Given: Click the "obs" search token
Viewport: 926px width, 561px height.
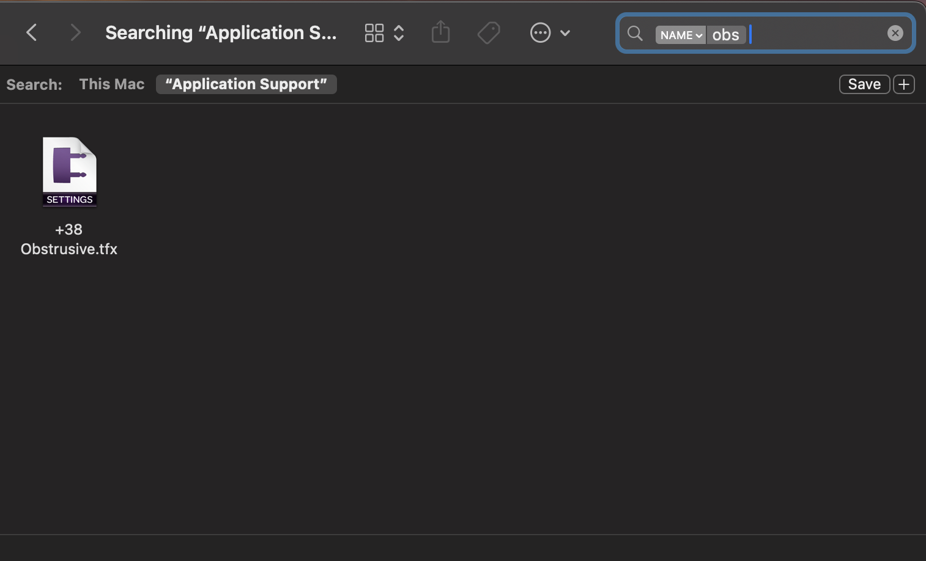Looking at the screenshot, I should click(725, 35).
